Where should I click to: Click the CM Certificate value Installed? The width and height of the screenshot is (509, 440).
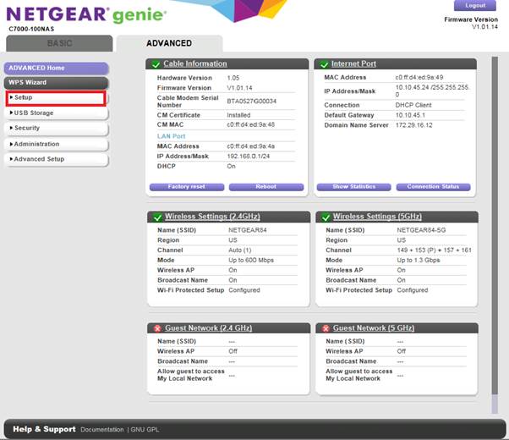pos(238,115)
